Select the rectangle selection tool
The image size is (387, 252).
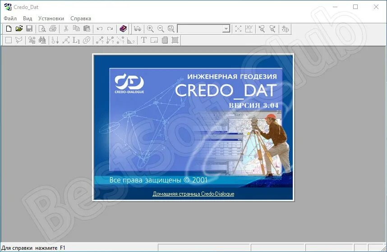point(9,40)
